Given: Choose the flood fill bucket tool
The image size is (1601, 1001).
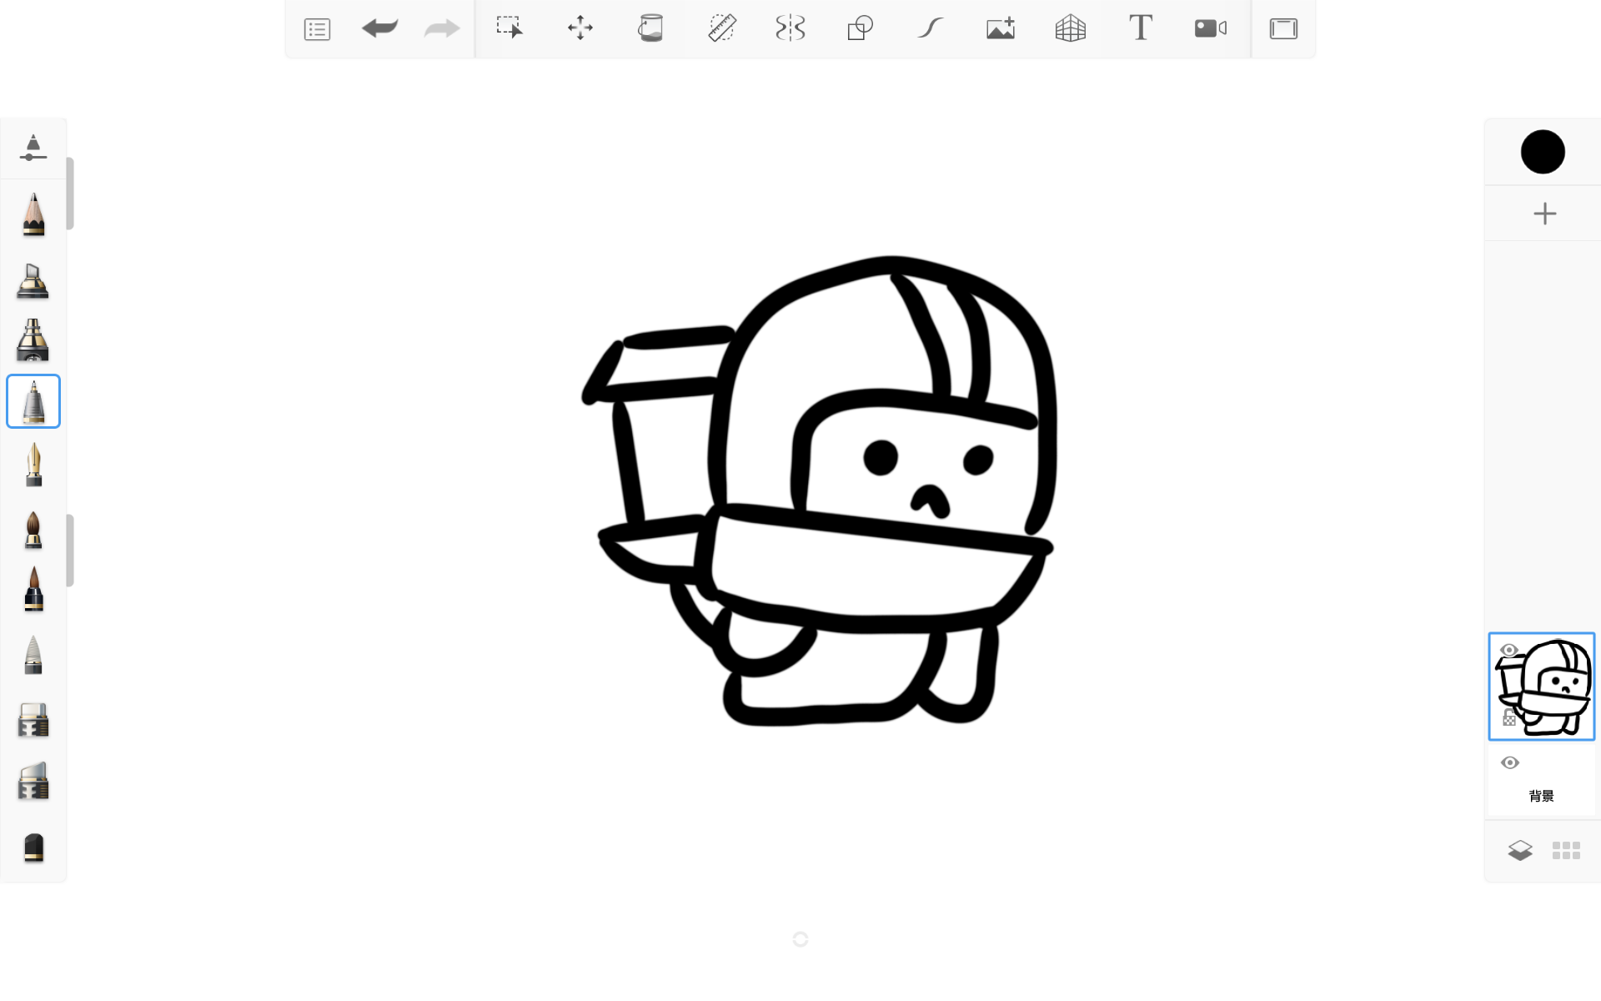Looking at the screenshot, I should click(650, 28).
